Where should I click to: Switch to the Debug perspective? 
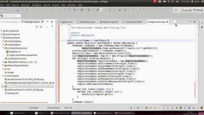tap(198, 10)
